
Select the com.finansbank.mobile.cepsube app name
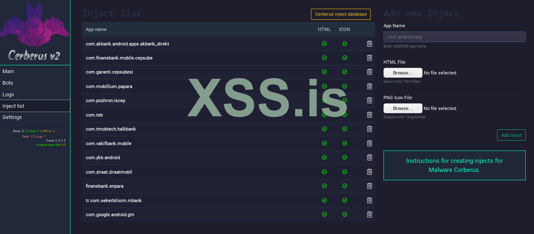point(119,58)
